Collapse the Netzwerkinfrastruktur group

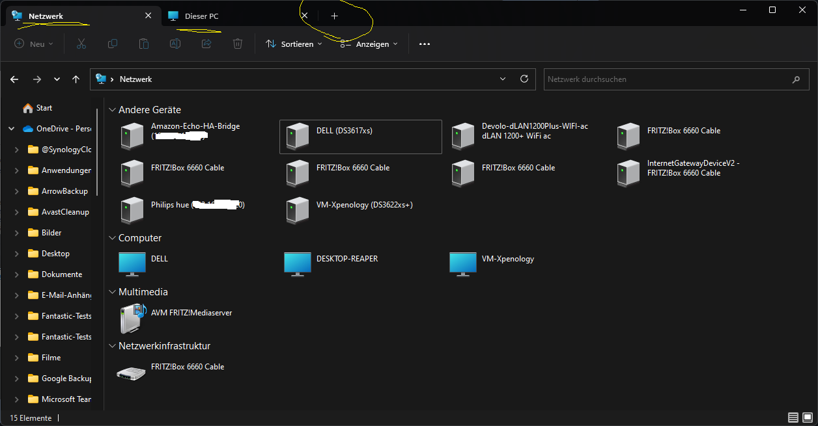(x=112, y=346)
